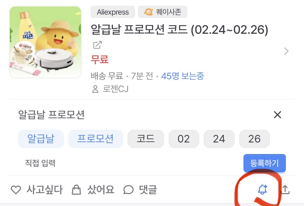Screen dimensions: 304x206
Task: Open the 퀘이사존 source tag
Action: (x=163, y=12)
